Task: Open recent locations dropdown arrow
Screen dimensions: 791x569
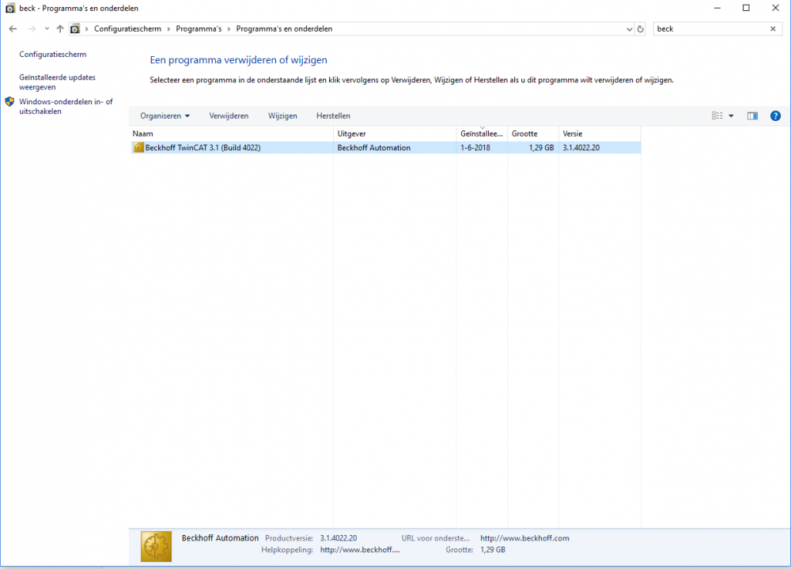Action: 47,28
